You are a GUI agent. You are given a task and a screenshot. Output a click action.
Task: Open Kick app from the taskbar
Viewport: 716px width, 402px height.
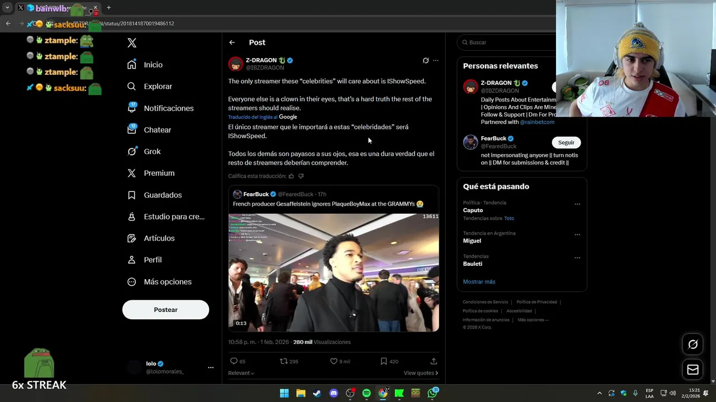399,393
